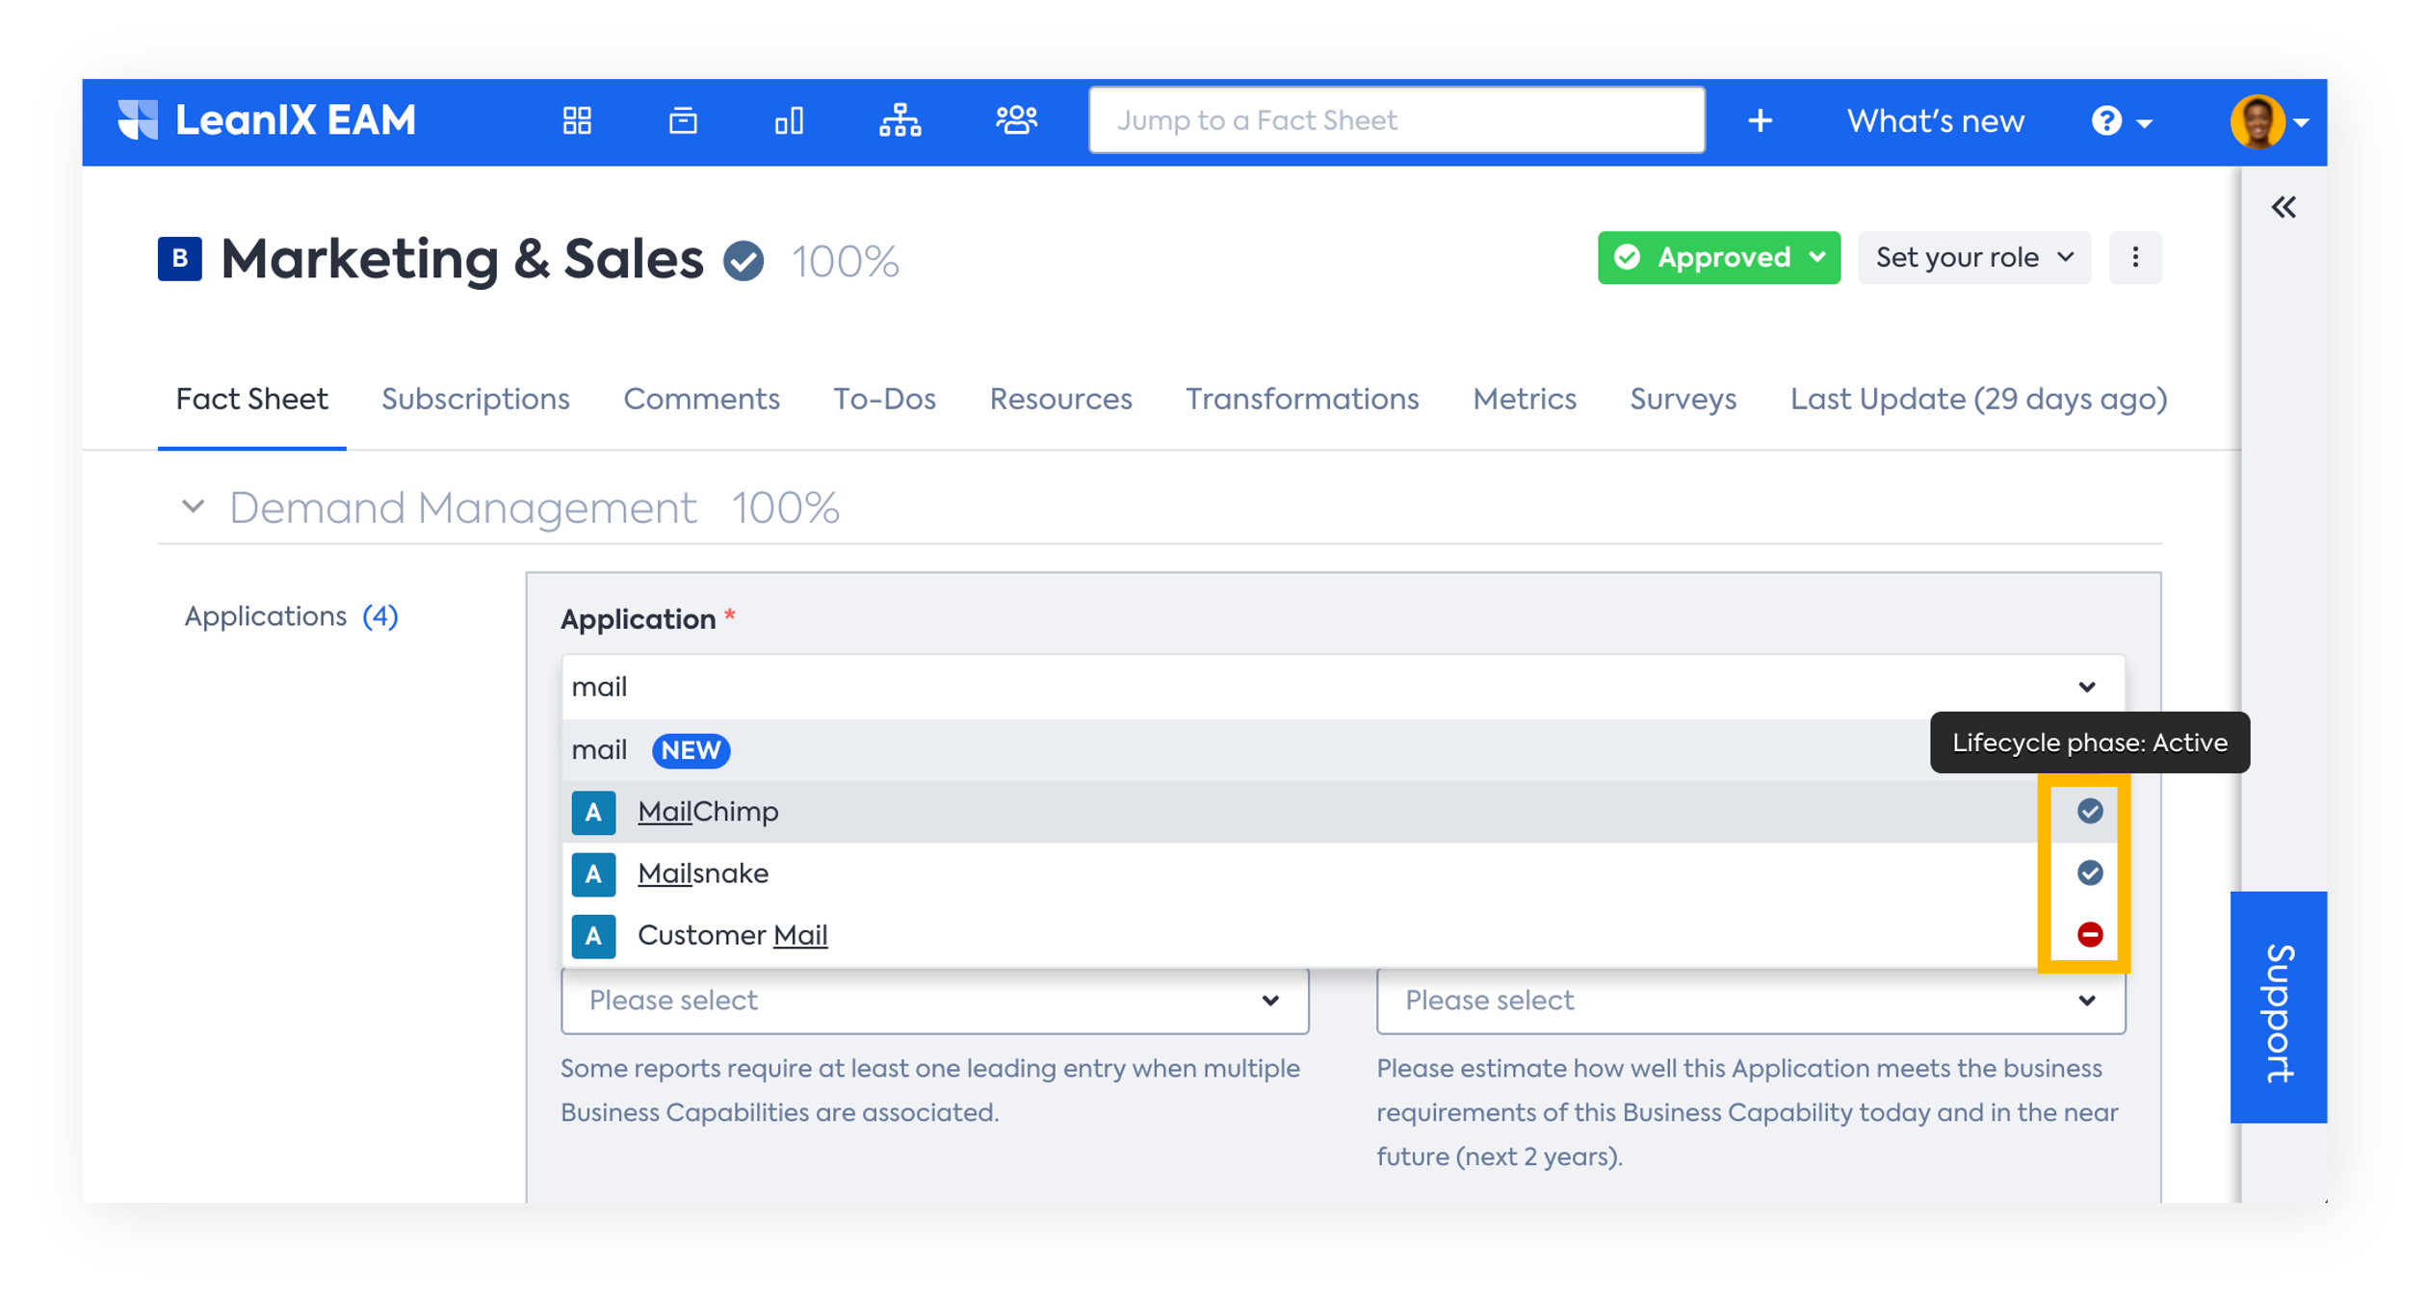This screenshot has width=2427, height=1302.
Task: Open the reports bar chart icon
Action: coord(789,120)
